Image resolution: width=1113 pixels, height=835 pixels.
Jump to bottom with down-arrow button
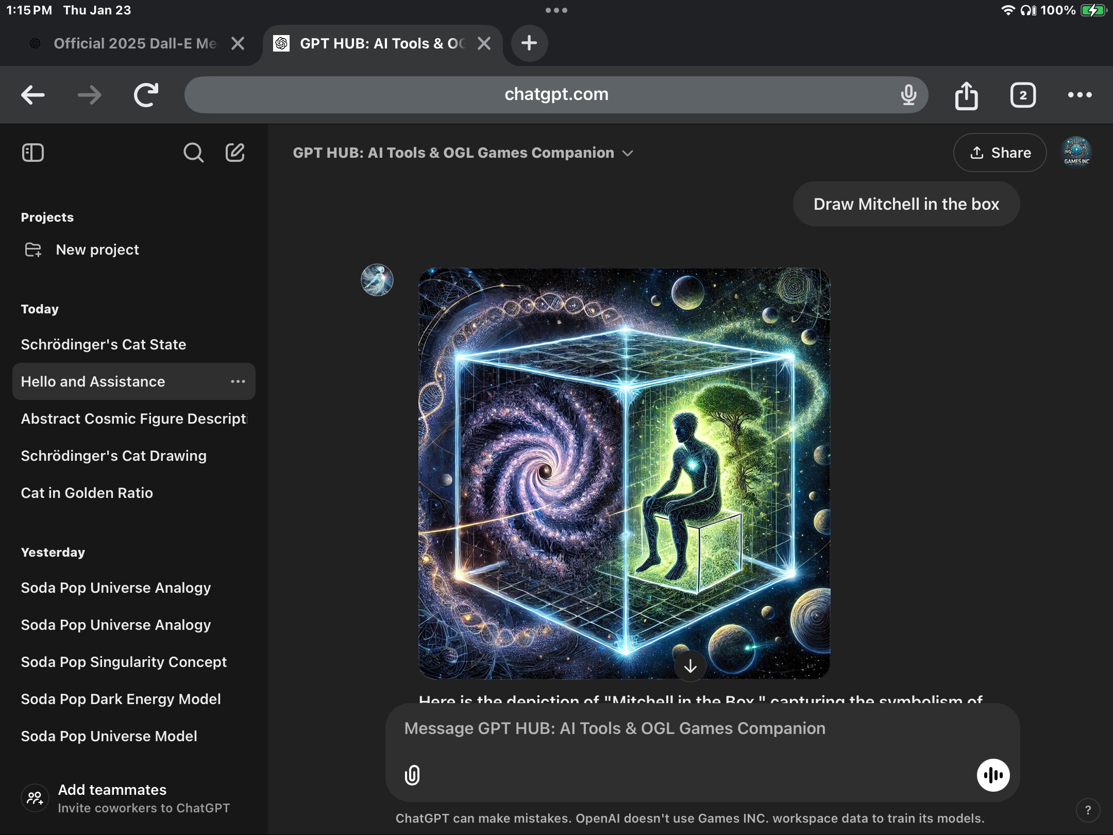coord(690,666)
